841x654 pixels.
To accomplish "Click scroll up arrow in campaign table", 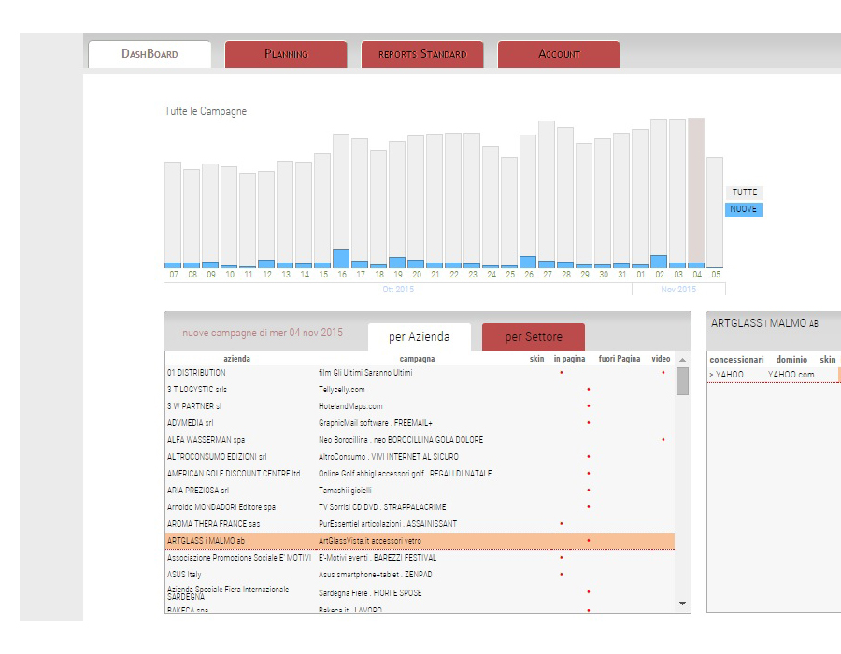I will [683, 360].
